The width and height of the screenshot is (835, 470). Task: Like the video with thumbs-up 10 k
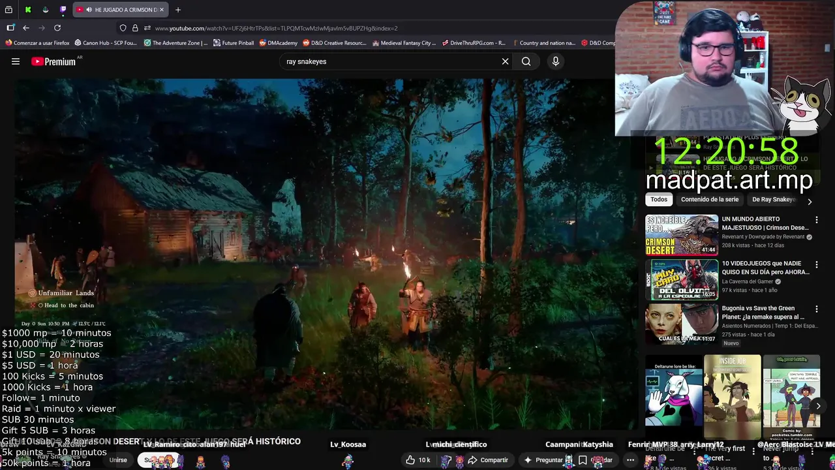pyautogui.click(x=417, y=460)
